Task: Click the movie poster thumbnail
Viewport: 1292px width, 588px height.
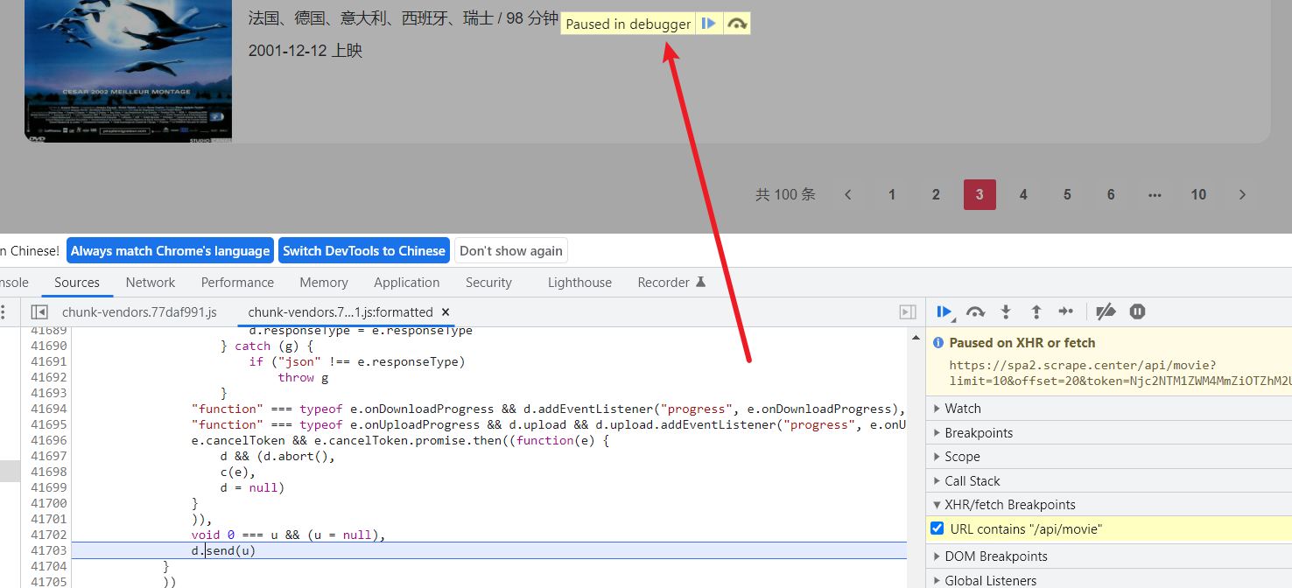Action: (128, 71)
